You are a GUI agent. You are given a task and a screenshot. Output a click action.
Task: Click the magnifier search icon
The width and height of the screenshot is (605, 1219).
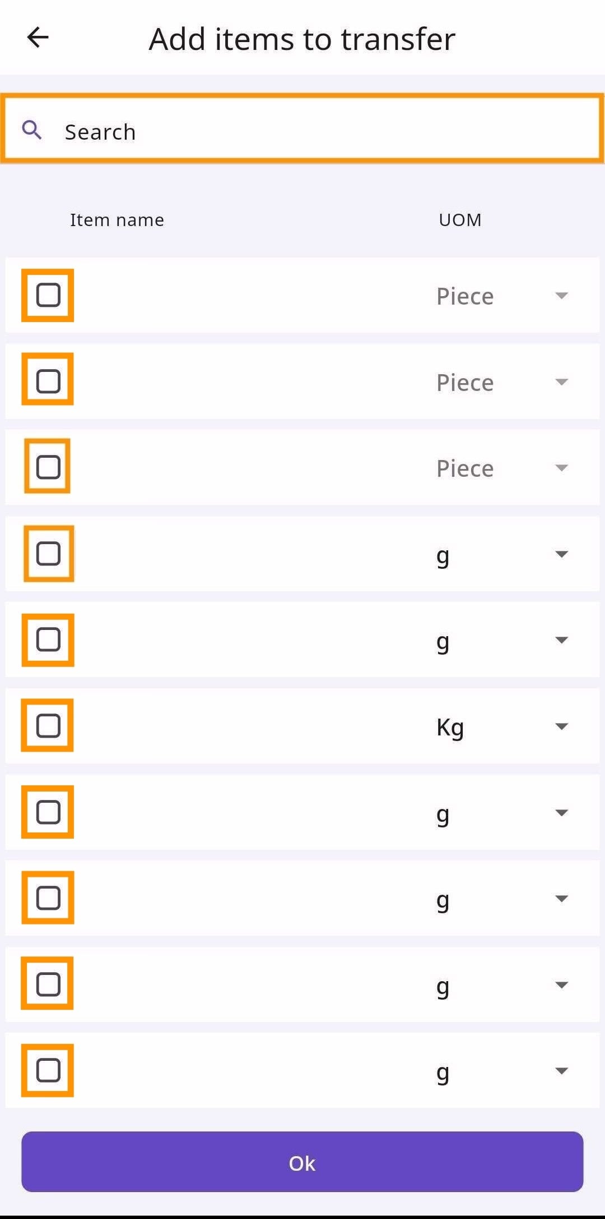point(32,130)
